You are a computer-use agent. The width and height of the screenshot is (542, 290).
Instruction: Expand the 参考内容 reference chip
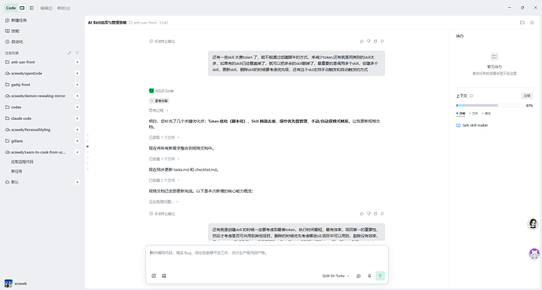point(159,101)
